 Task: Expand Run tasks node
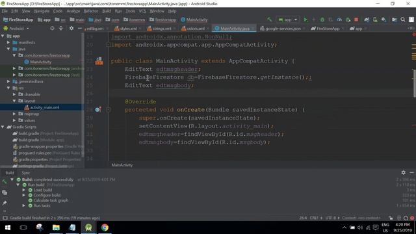tap(23, 205)
